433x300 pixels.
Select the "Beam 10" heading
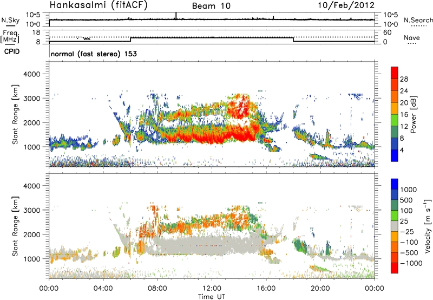point(211,6)
